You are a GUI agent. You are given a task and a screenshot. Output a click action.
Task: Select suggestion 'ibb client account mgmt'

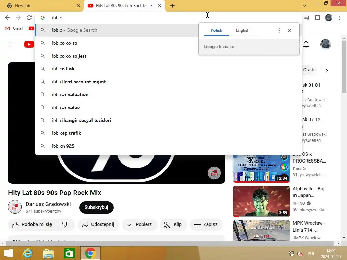[x=168, y=82]
